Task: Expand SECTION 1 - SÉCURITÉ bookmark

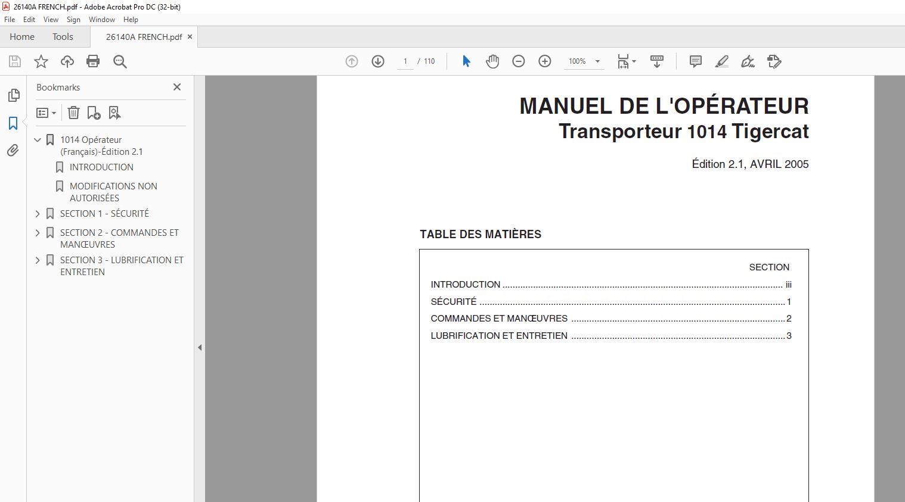Action: tap(38, 214)
